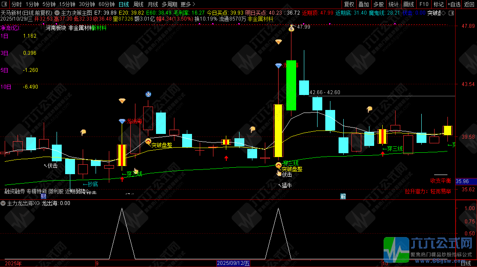Click the diamond icon beside 突破 label
This screenshot has width=477, height=267.
[443, 13]
